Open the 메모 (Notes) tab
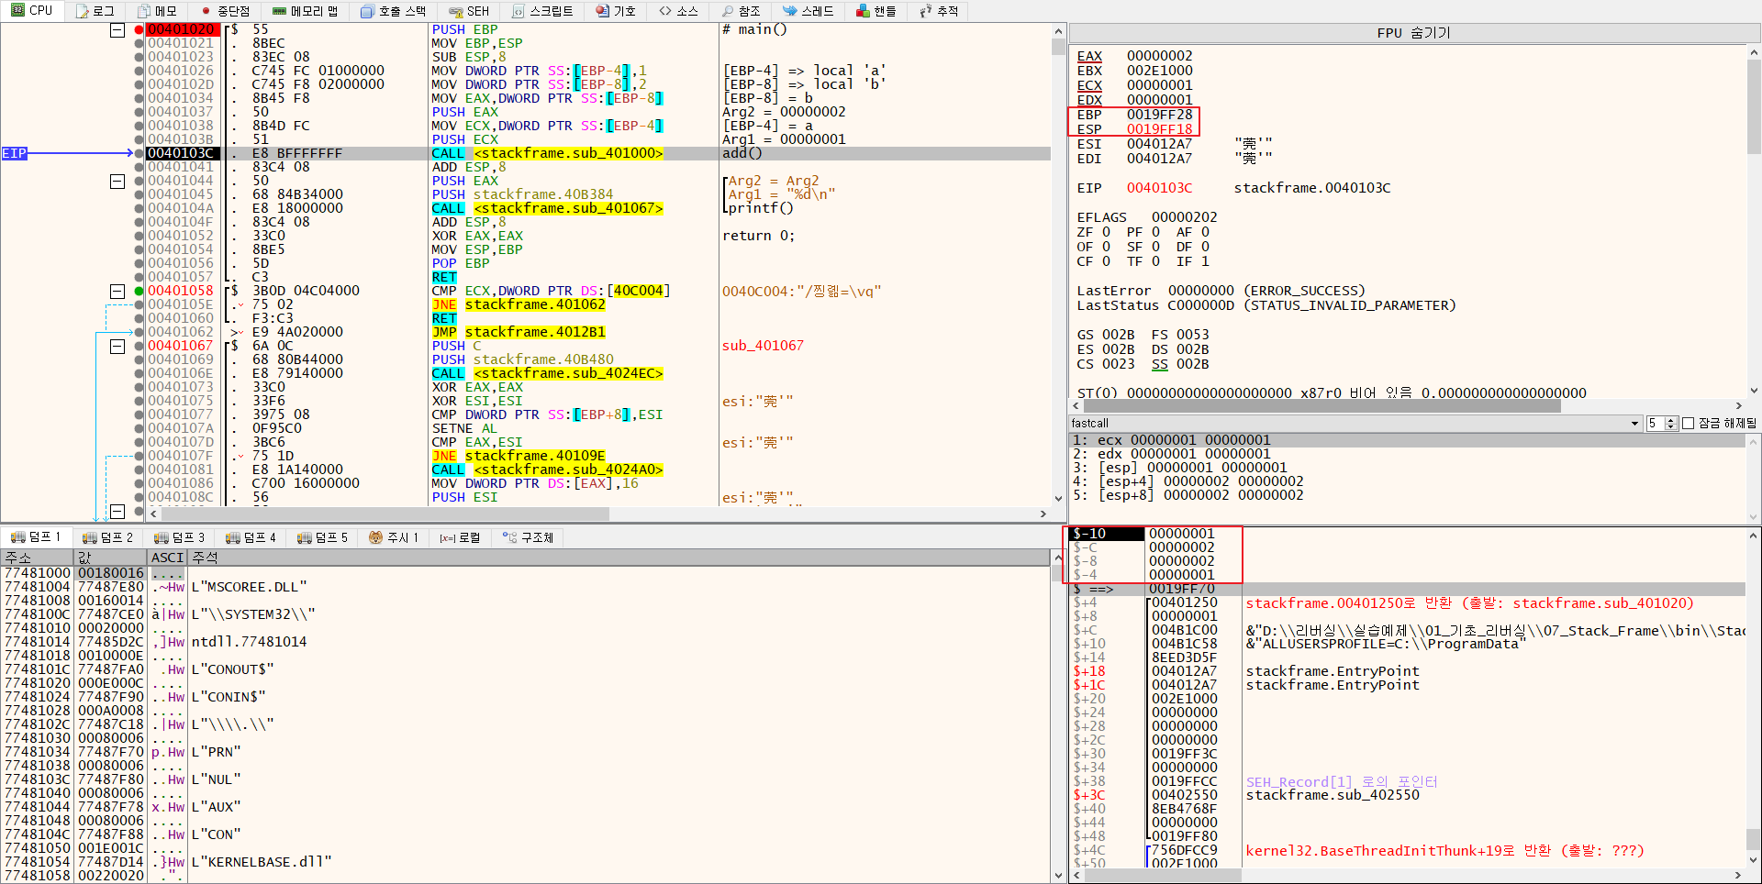 (156, 11)
